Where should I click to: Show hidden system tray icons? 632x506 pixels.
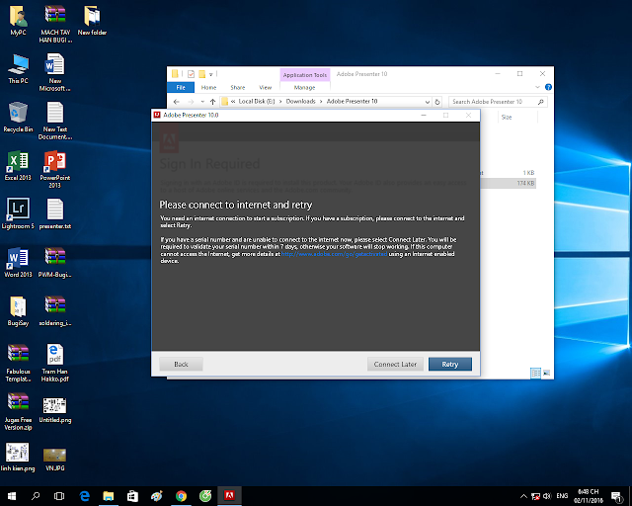coord(523,496)
